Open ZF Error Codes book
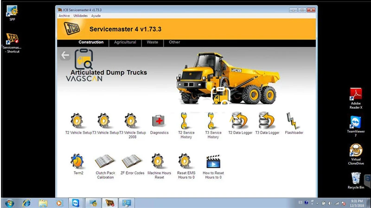Viewport: 371px width, 208px height. pyautogui.click(x=132, y=161)
